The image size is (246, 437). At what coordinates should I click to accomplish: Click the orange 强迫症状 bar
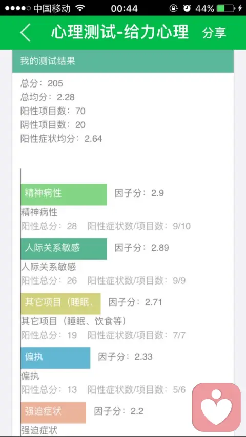coord(53,412)
